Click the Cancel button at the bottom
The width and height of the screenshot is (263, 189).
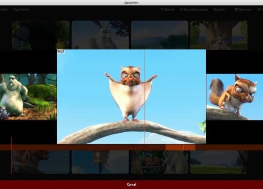[132, 184]
